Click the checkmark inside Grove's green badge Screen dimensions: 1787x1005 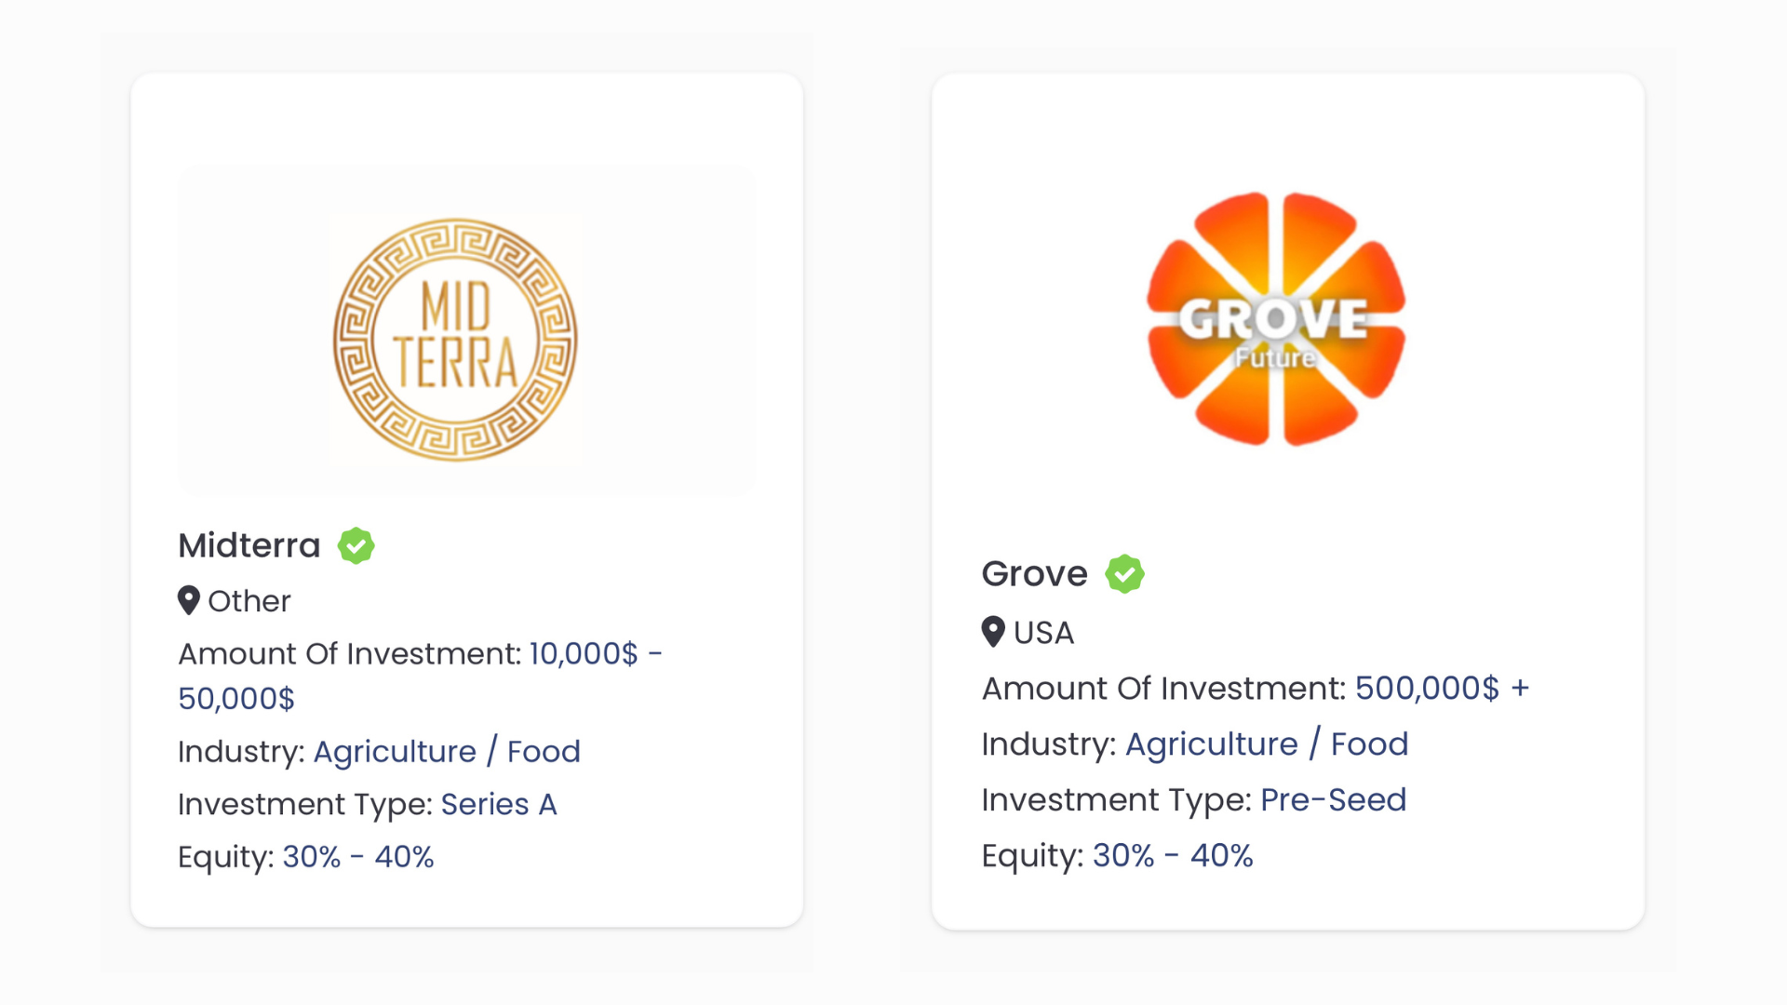tap(1124, 574)
